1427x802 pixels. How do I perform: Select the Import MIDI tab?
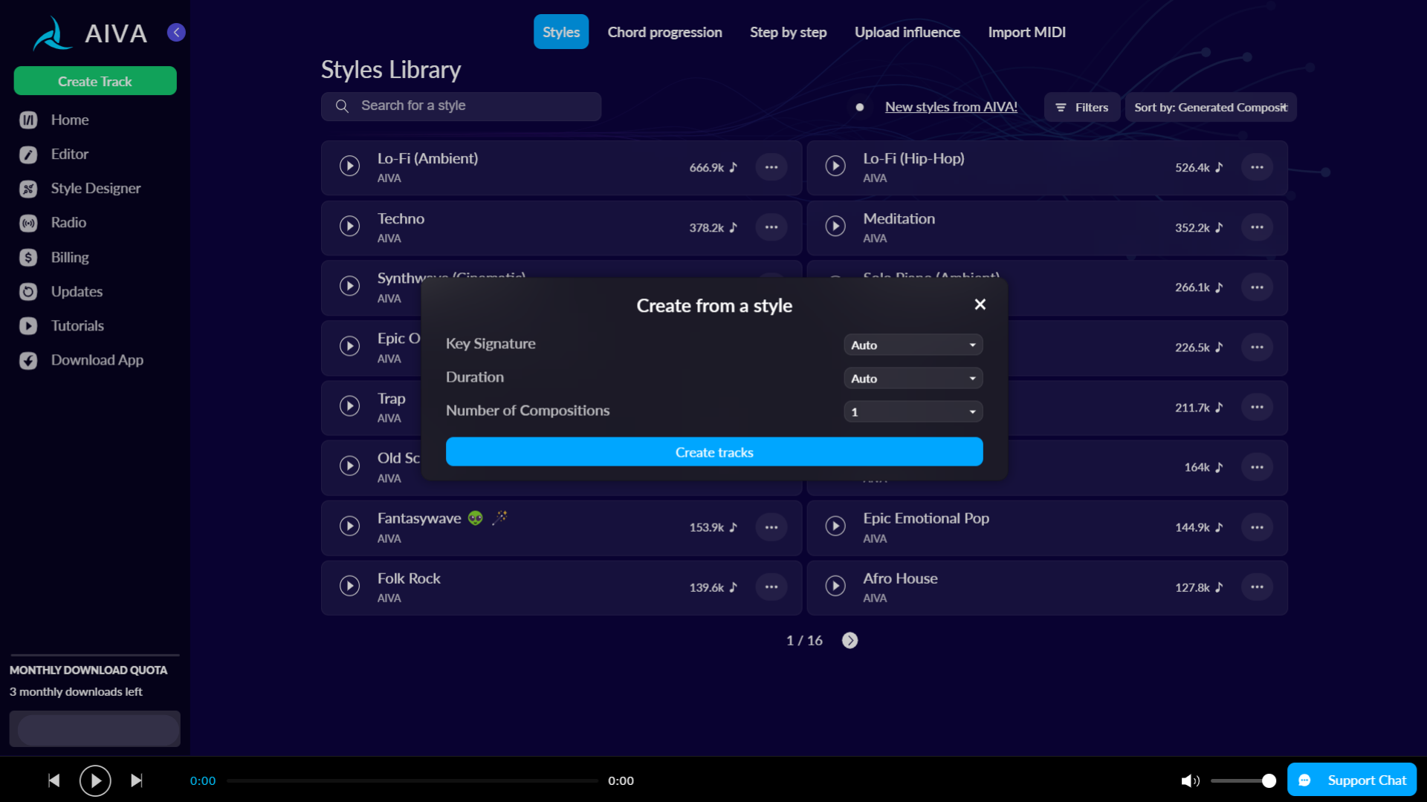click(1026, 32)
